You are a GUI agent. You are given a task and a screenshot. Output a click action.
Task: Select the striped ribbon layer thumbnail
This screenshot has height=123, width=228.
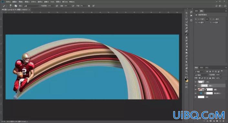point(201,89)
